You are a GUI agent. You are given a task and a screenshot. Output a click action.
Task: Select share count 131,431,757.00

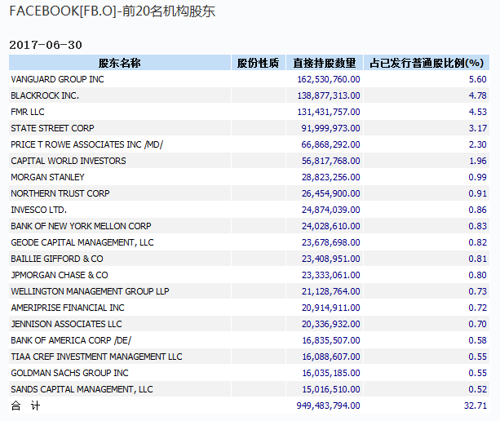point(329,112)
